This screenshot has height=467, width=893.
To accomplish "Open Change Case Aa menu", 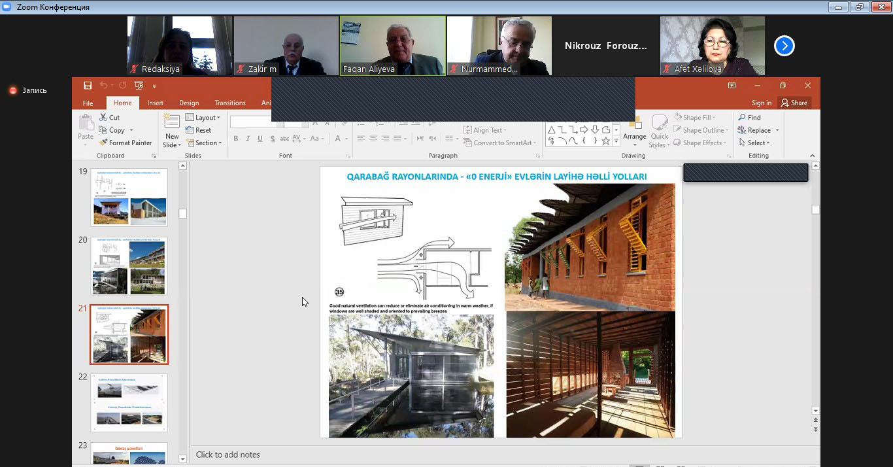I will [316, 139].
